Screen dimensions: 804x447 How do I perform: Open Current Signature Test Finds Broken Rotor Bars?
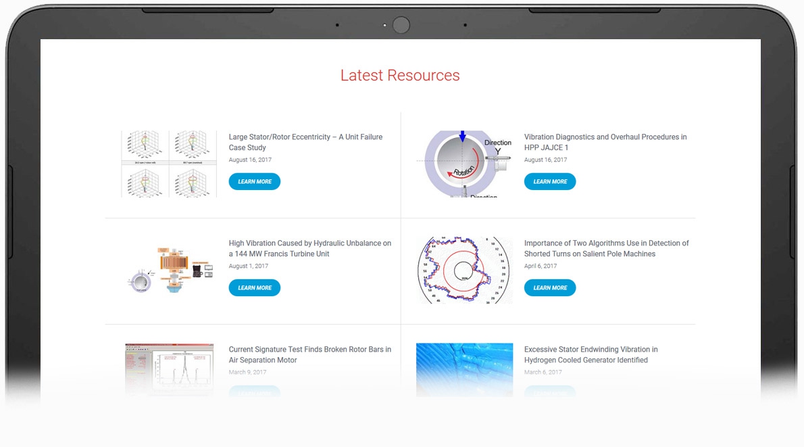309,354
